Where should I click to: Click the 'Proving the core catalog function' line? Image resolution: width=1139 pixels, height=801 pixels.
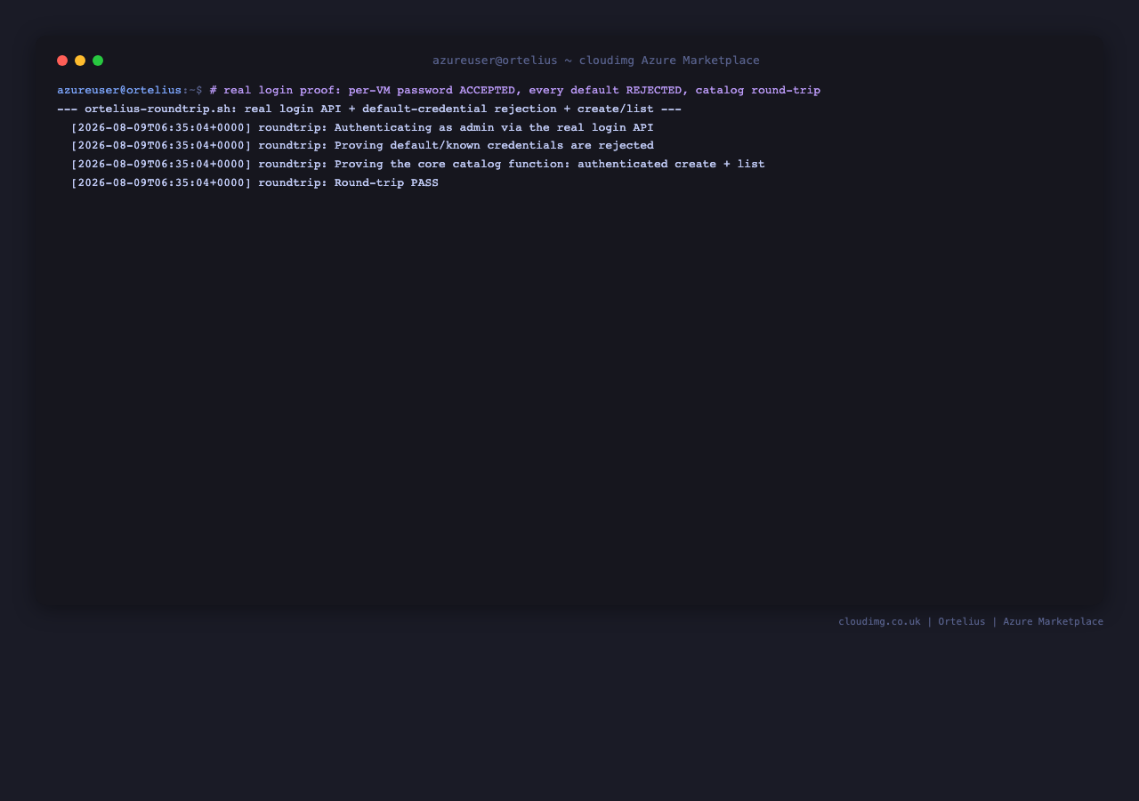(418, 164)
